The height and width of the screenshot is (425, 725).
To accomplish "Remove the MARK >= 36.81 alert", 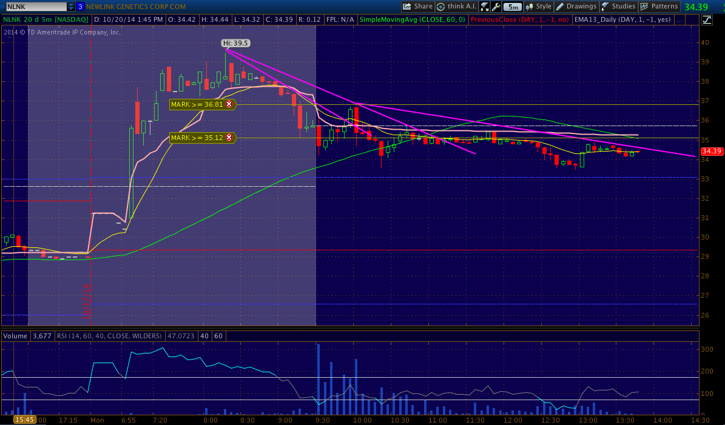I will [x=229, y=104].
